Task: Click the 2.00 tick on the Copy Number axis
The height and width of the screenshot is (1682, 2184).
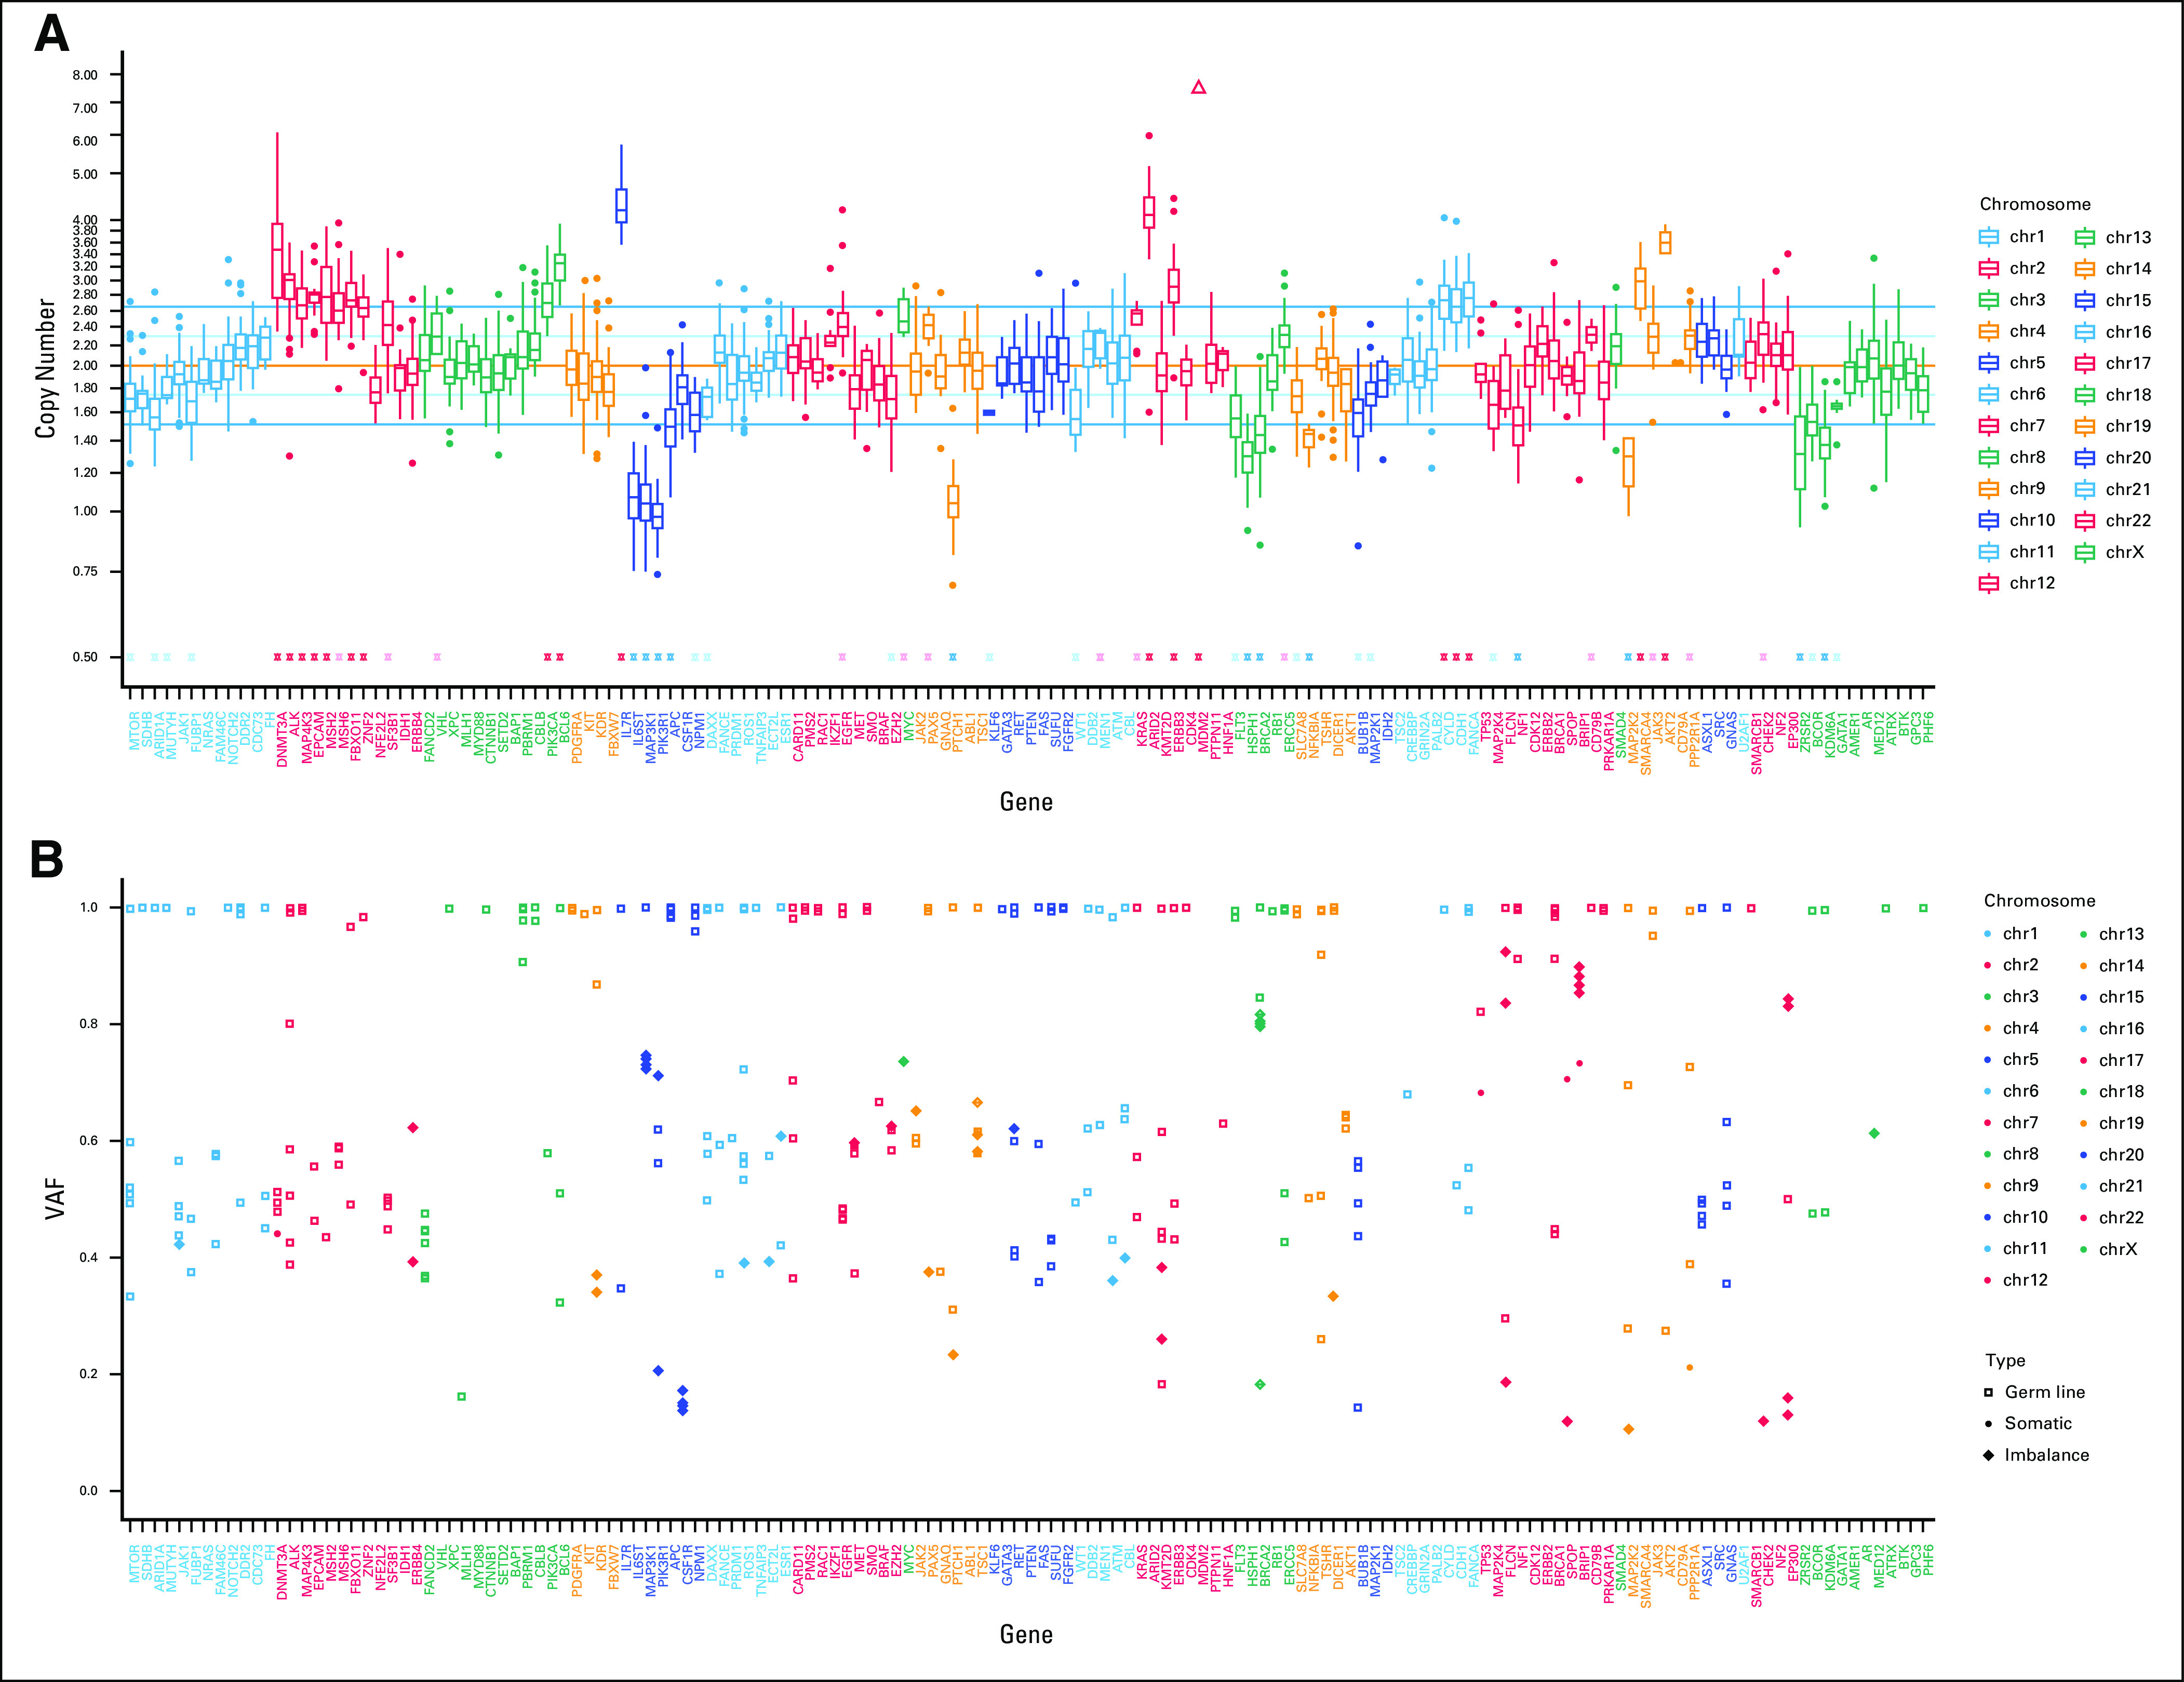Action: click(x=85, y=366)
